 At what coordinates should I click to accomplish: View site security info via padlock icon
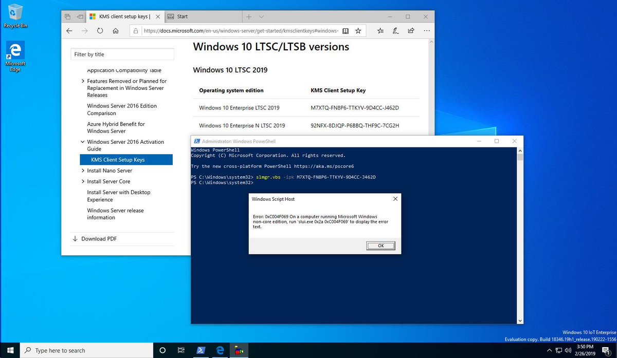coord(135,30)
